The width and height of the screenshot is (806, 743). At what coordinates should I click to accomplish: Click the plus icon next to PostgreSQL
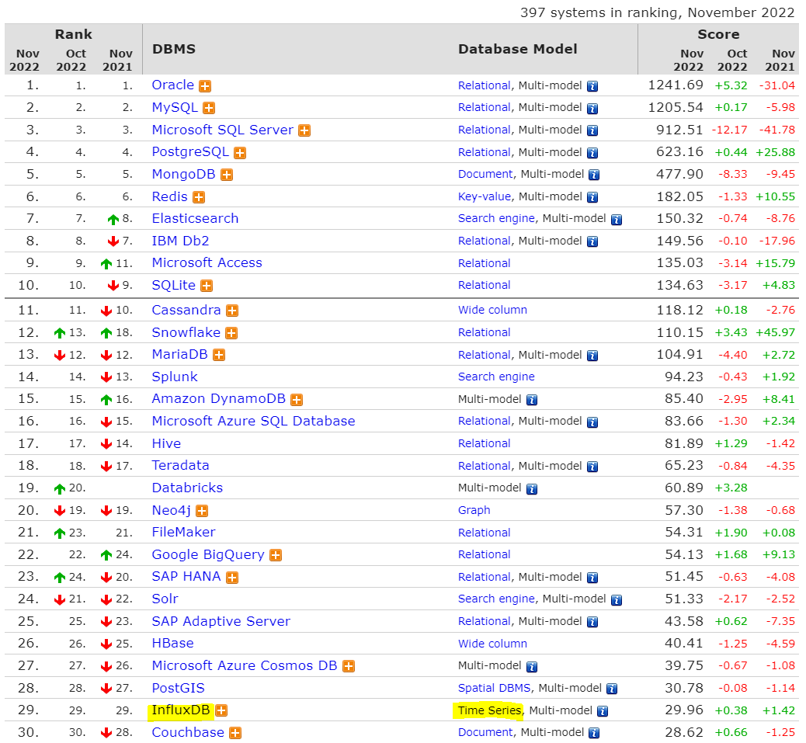point(239,153)
